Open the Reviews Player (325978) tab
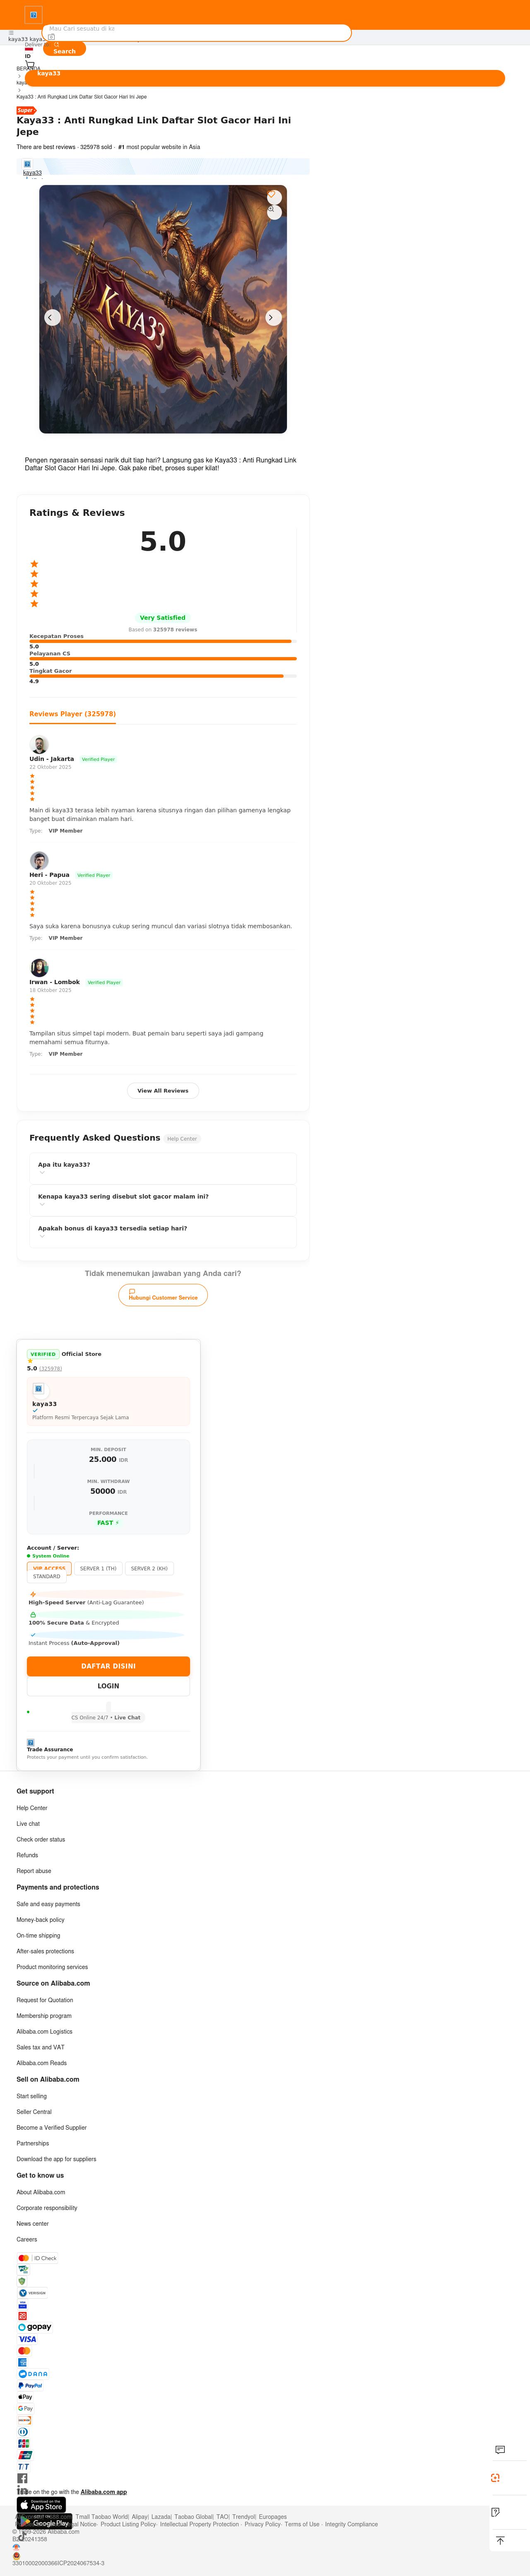This screenshot has width=530, height=2576. (72, 714)
